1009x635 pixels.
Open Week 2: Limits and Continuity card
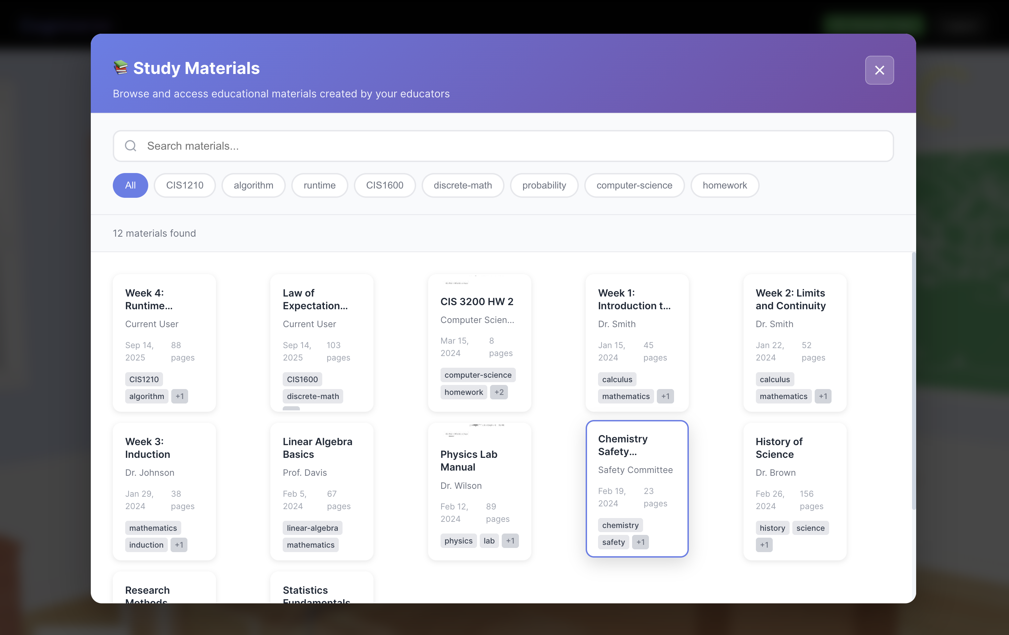tap(794, 323)
